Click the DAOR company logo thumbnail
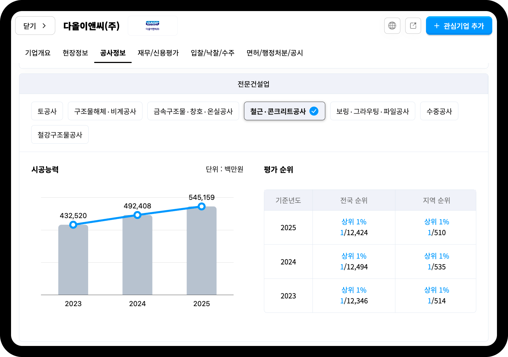The width and height of the screenshot is (508, 357). click(x=152, y=26)
